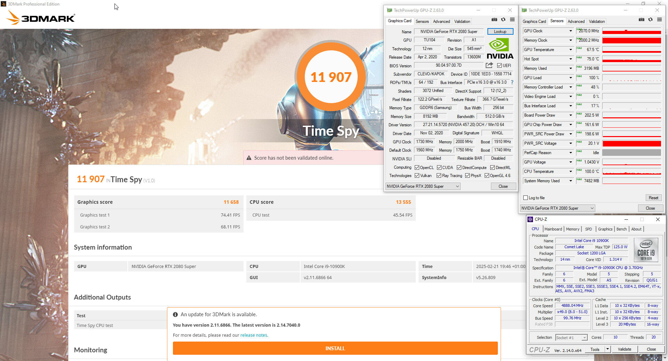Open the Board Power Draw sensor dropdown
668x361 pixels.
571,115
